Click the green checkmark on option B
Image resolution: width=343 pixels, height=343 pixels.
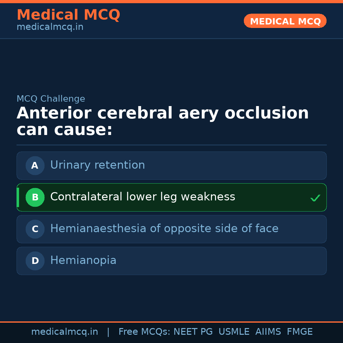tap(315, 198)
